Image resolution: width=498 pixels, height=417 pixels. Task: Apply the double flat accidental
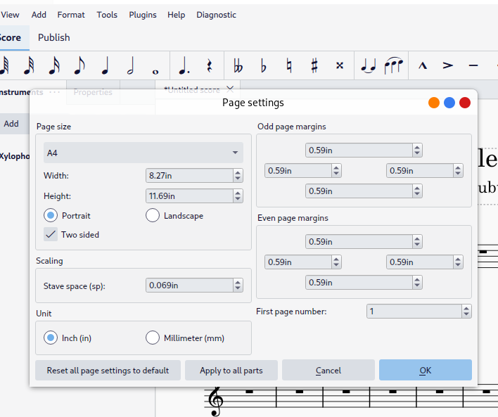click(x=238, y=65)
